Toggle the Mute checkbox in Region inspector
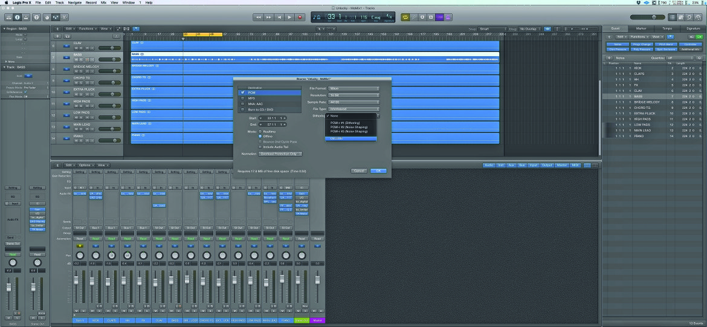 point(26,34)
